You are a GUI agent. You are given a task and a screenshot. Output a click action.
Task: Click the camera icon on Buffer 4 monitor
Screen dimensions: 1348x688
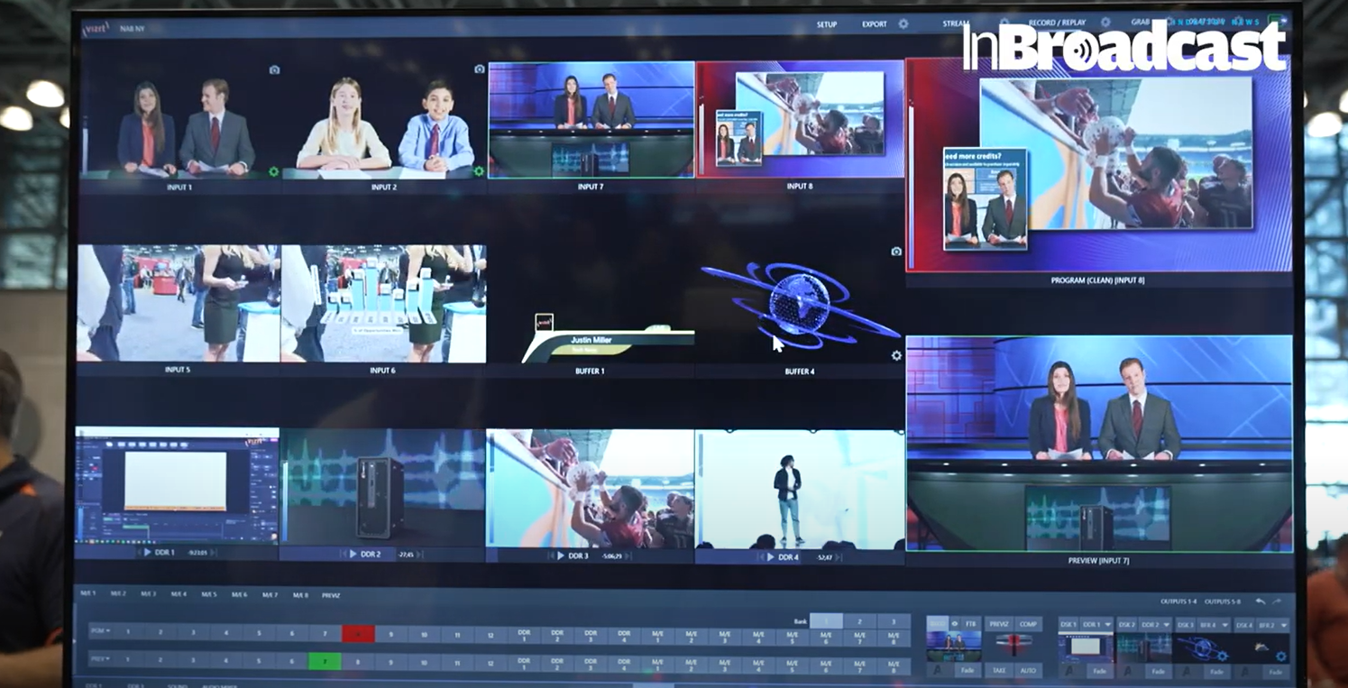(895, 252)
